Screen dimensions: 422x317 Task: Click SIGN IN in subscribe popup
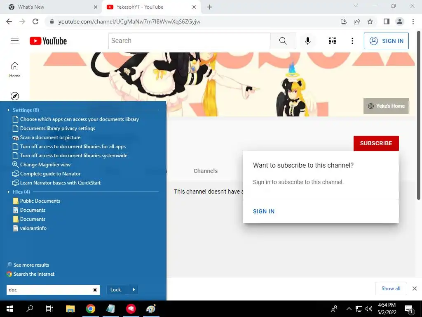coord(264,211)
